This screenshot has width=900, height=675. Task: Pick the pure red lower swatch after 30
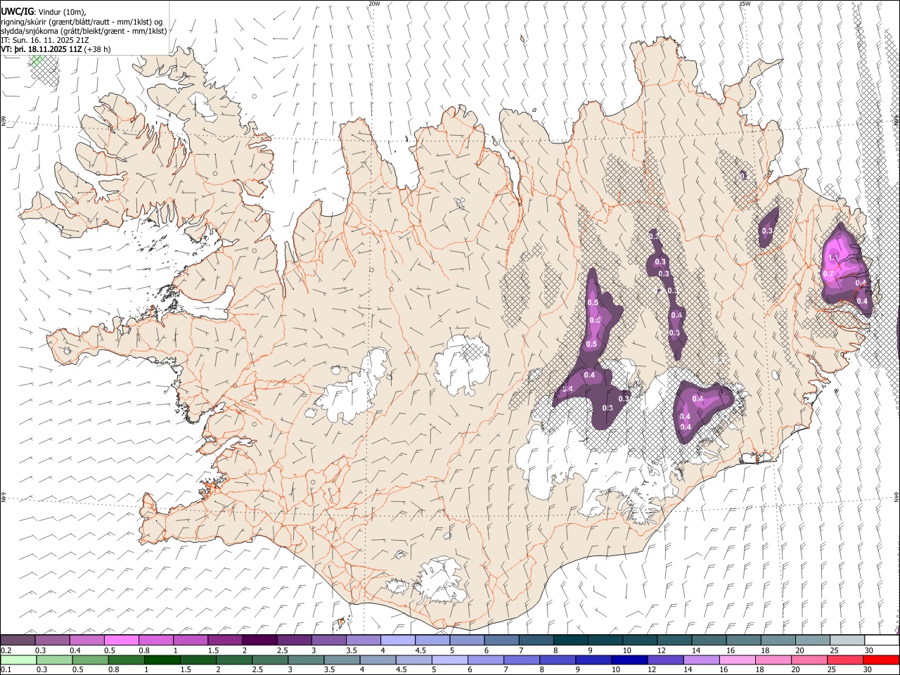click(881, 660)
